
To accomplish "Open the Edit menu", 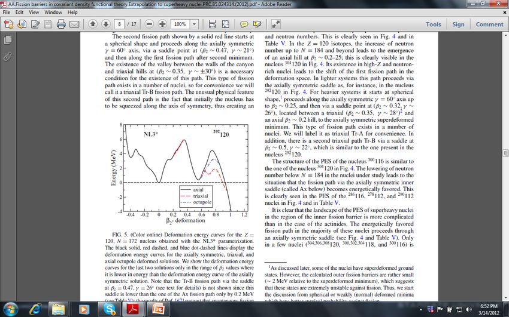I will 20,13.
